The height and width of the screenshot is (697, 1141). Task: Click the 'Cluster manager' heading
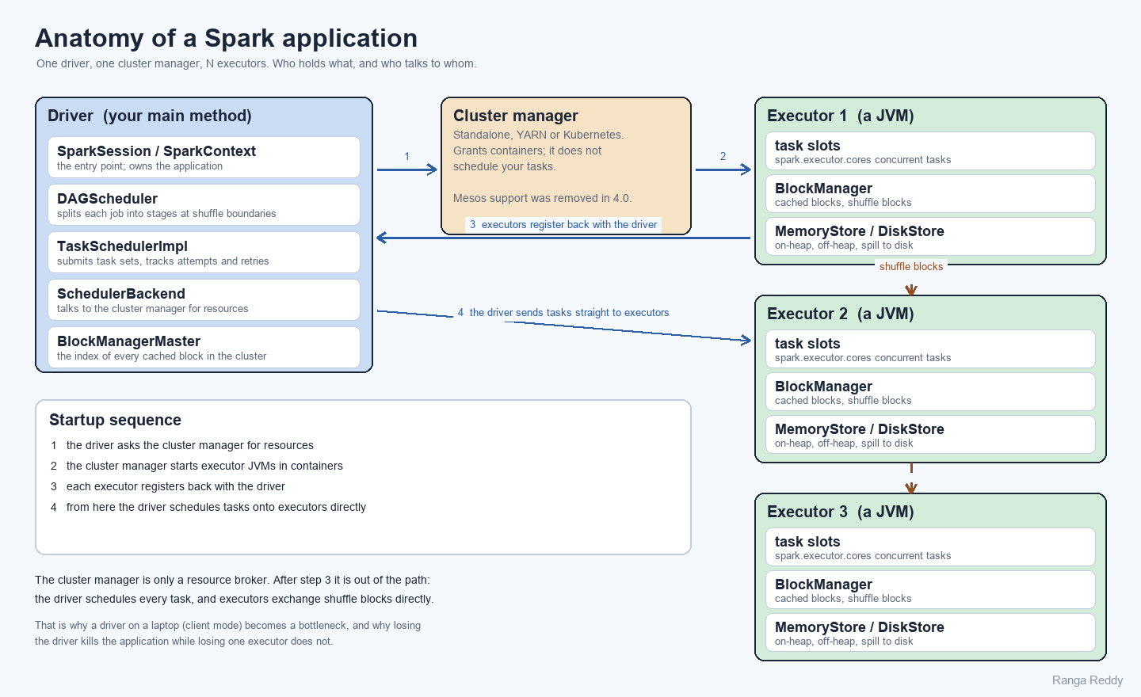click(516, 116)
